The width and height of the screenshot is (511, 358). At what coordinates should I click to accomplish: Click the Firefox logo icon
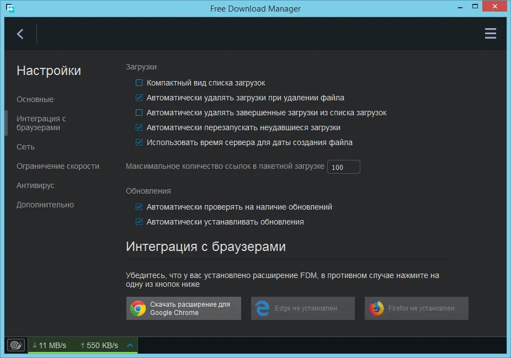(x=376, y=308)
